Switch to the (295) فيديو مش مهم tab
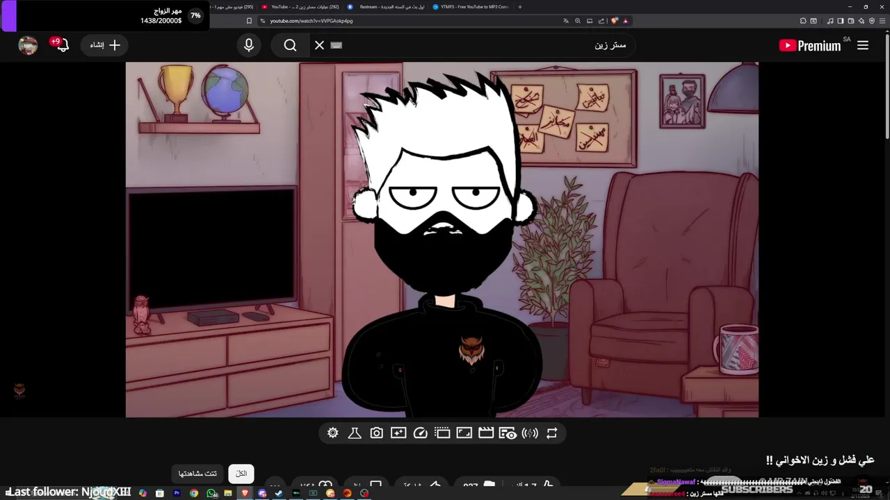Image resolution: width=890 pixels, height=500 pixels. click(x=232, y=7)
